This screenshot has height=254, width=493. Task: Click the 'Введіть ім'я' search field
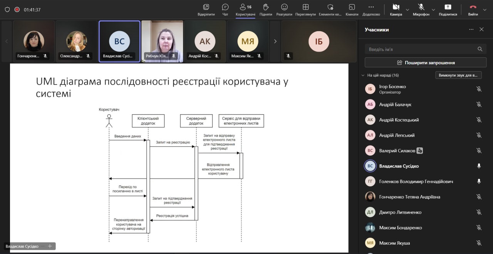tap(420, 49)
